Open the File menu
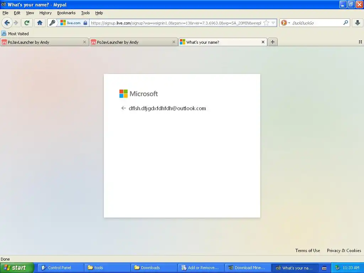This screenshot has height=273, width=364. tap(5, 13)
